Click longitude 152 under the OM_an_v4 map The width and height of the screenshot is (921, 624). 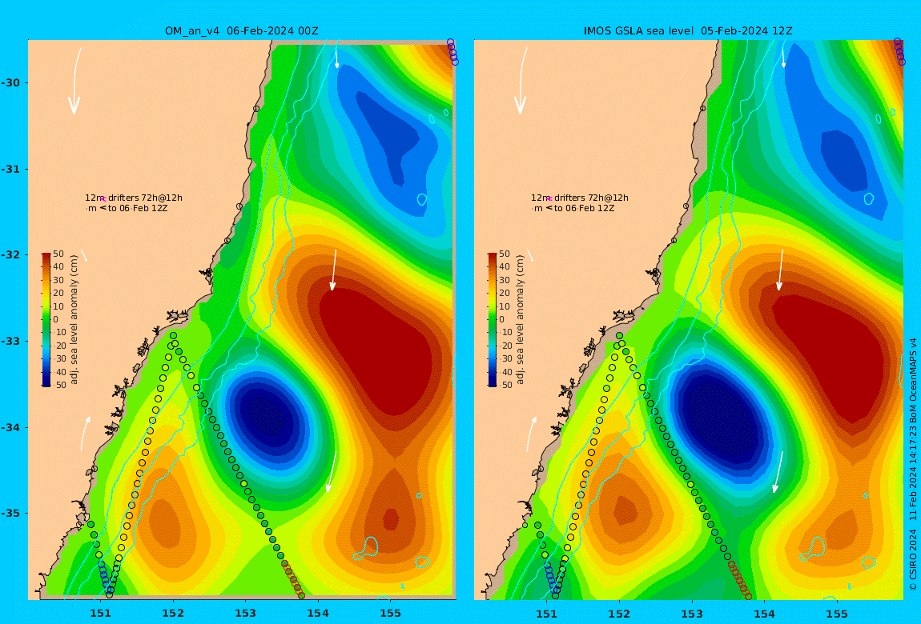point(173,614)
